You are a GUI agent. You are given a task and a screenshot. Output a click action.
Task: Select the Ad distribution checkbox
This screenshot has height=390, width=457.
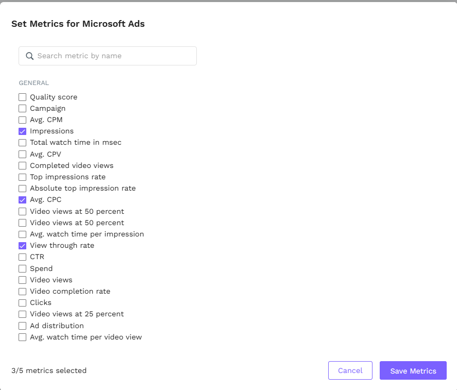tap(23, 326)
